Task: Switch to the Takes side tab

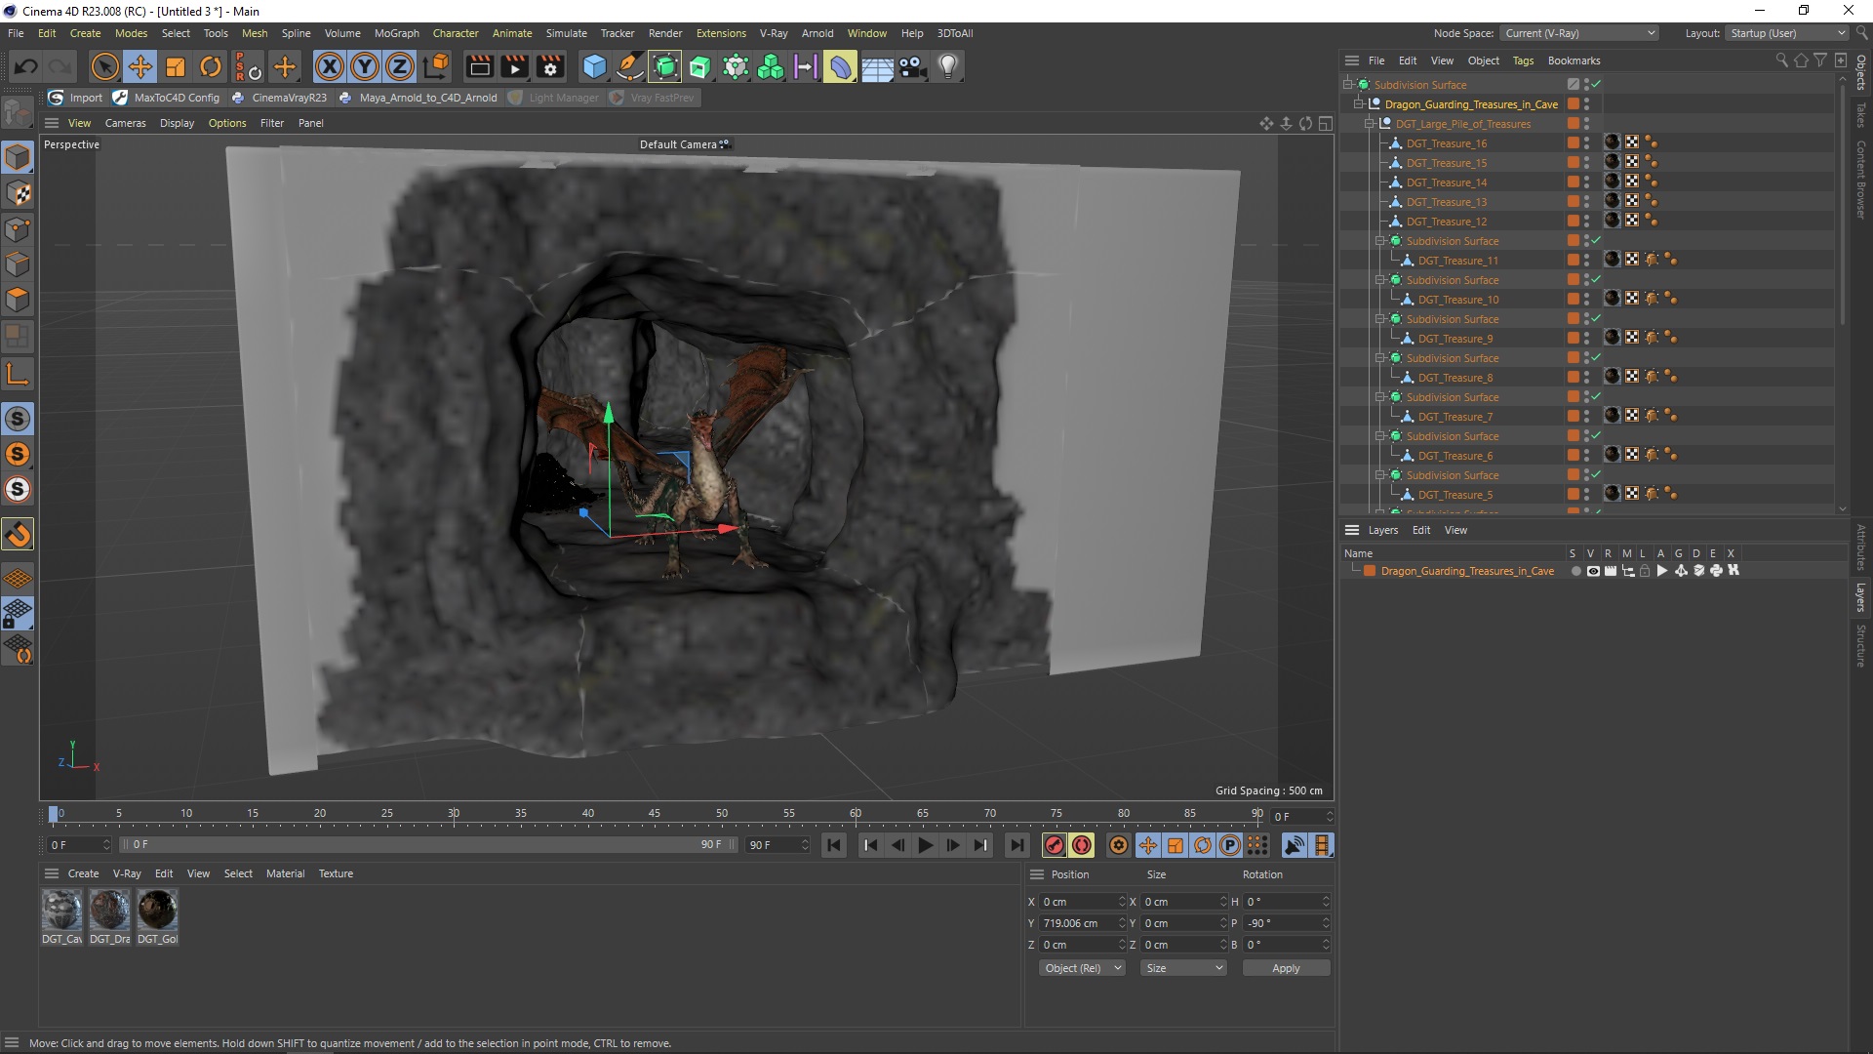Action: (1861, 115)
